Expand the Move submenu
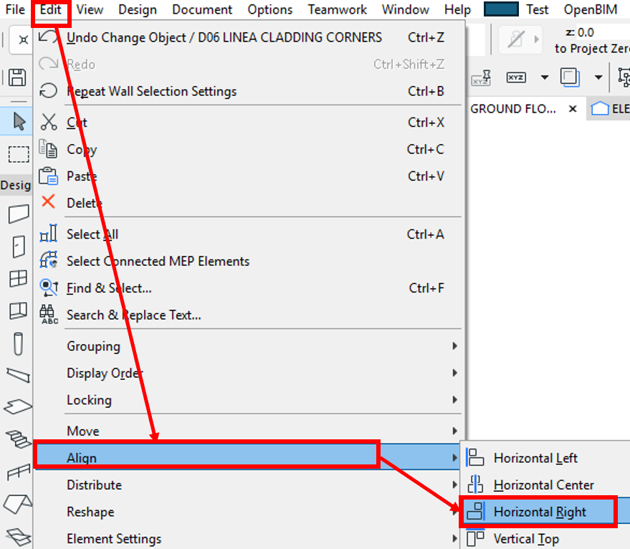630x549 pixels. [249, 431]
